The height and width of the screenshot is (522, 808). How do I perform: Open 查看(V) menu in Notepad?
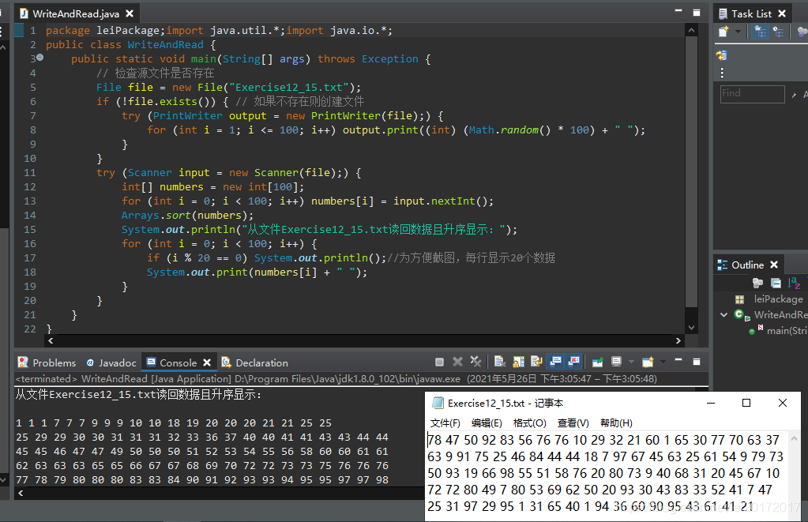(x=573, y=423)
